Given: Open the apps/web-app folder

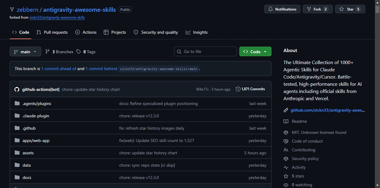Looking at the screenshot, I should click(x=36, y=140).
